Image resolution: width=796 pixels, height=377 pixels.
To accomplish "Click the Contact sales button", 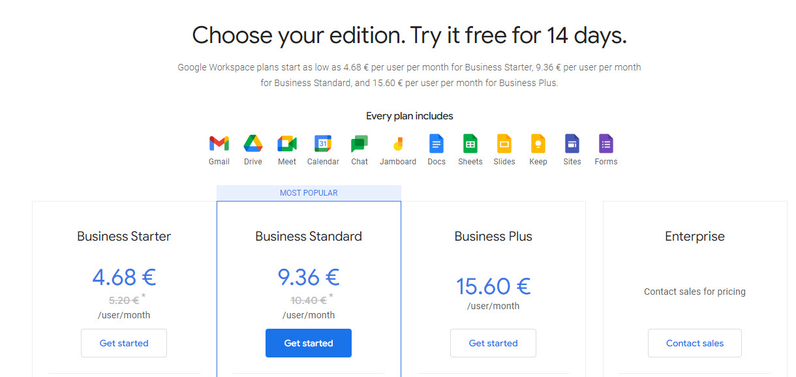I will pos(695,343).
